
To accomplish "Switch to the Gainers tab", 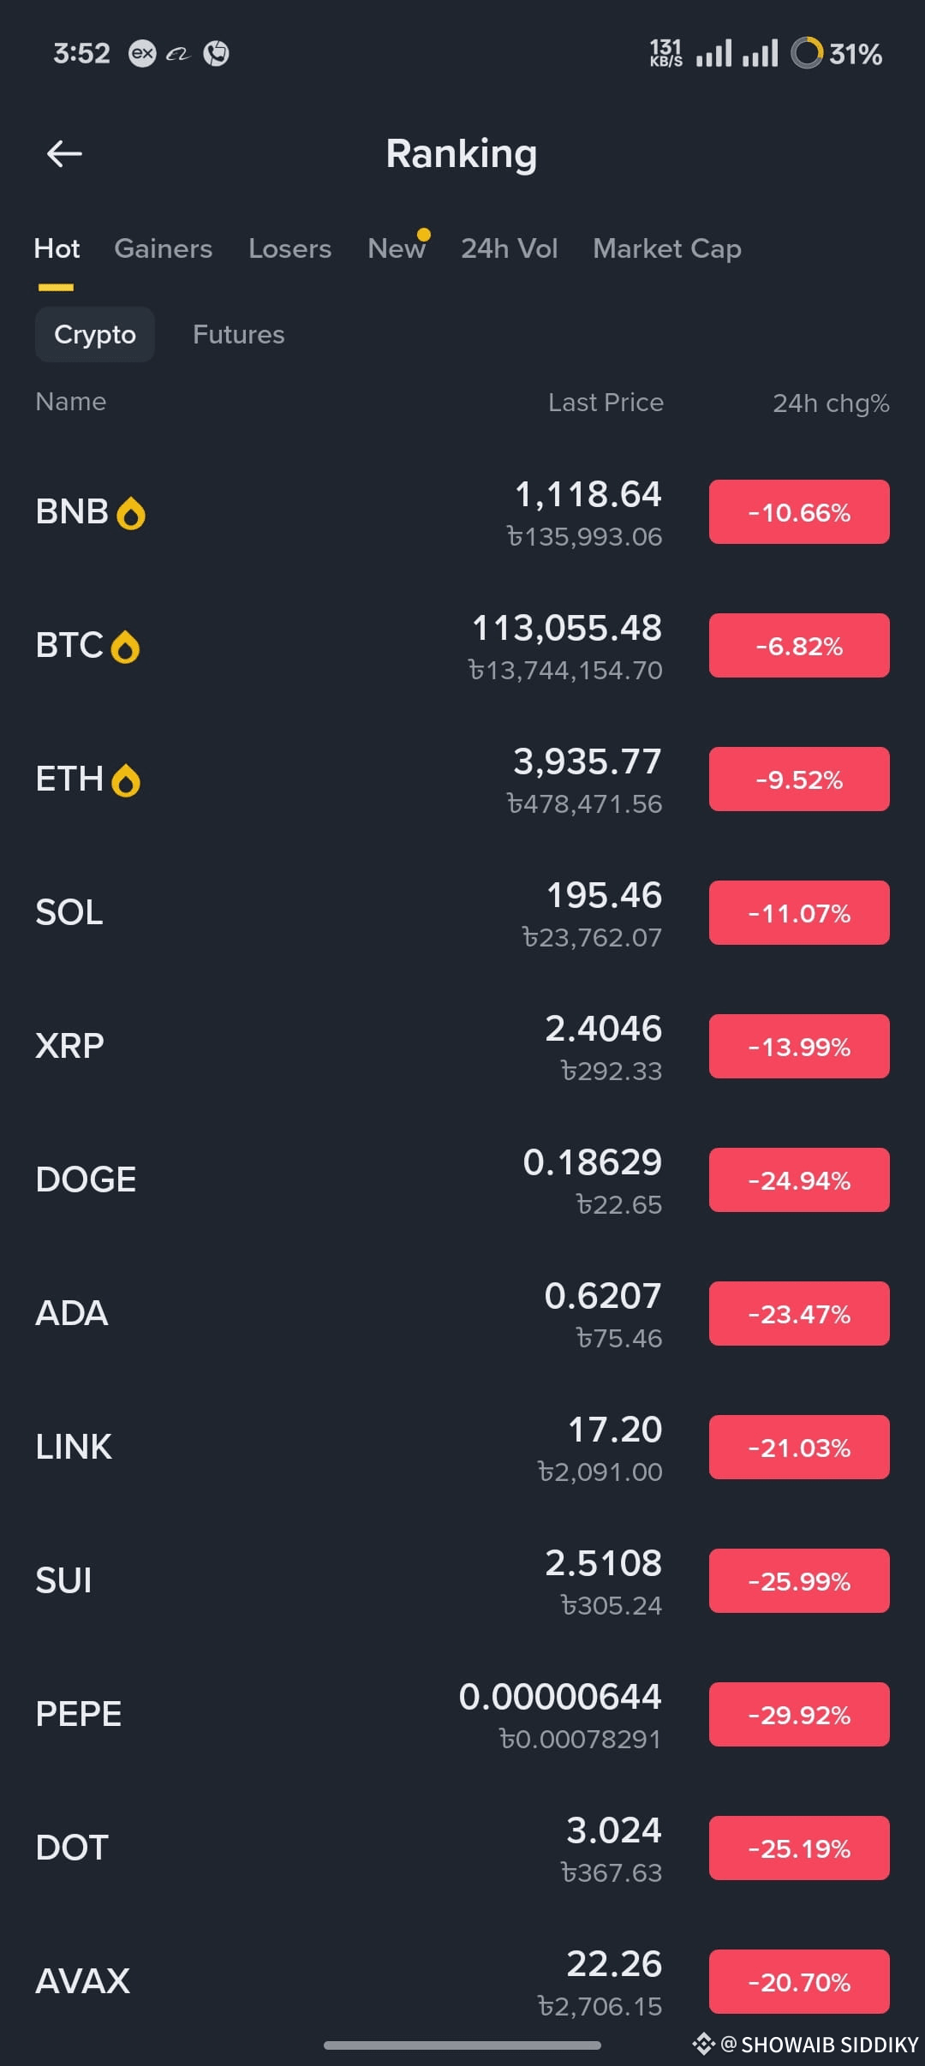I will point(164,248).
